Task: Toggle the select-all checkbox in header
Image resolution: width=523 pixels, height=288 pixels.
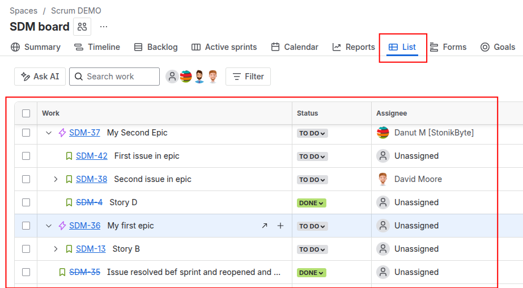Action: coord(26,113)
